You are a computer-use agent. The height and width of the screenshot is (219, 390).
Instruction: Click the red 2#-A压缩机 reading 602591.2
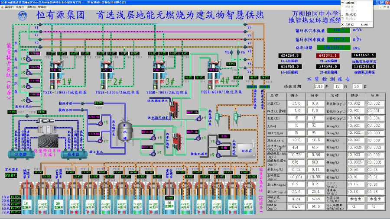(x=329, y=55)
